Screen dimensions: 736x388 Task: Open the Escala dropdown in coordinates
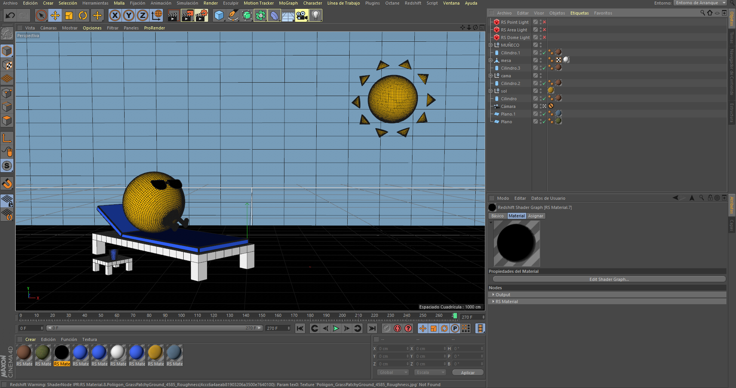click(x=430, y=372)
